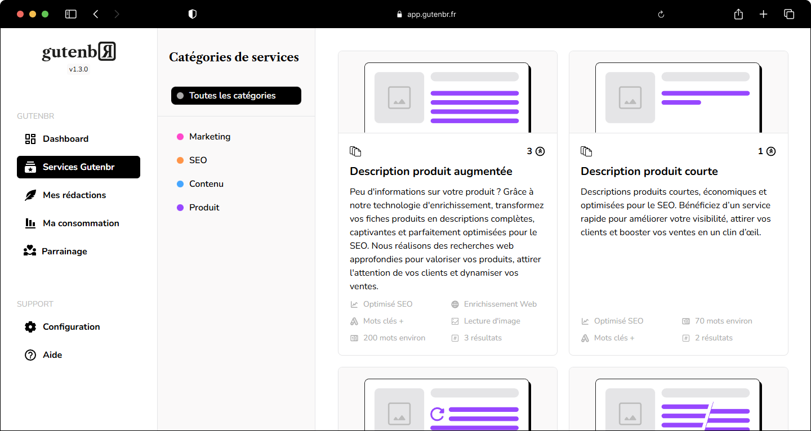Open Description produit augmentée title
811x431 pixels.
coord(431,172)
